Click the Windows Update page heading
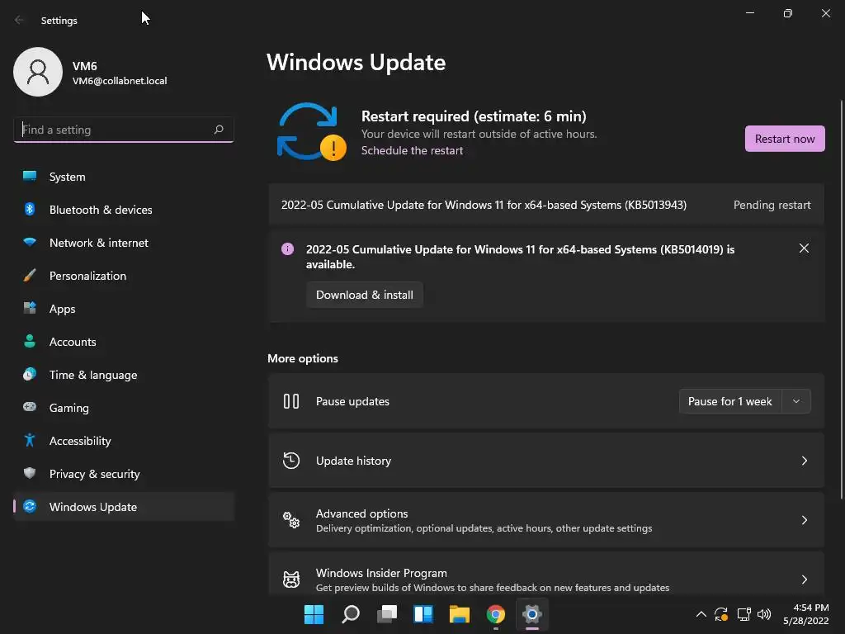 [356, 62]
